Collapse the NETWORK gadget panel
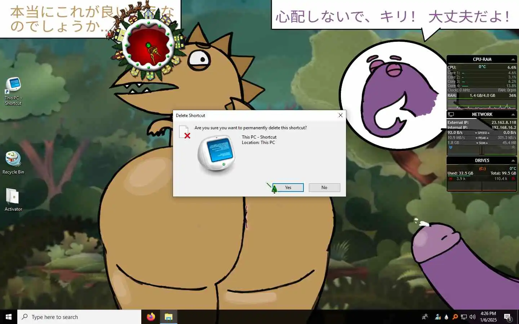The height and width of the screenshot is (324, 519). point(513,114)
